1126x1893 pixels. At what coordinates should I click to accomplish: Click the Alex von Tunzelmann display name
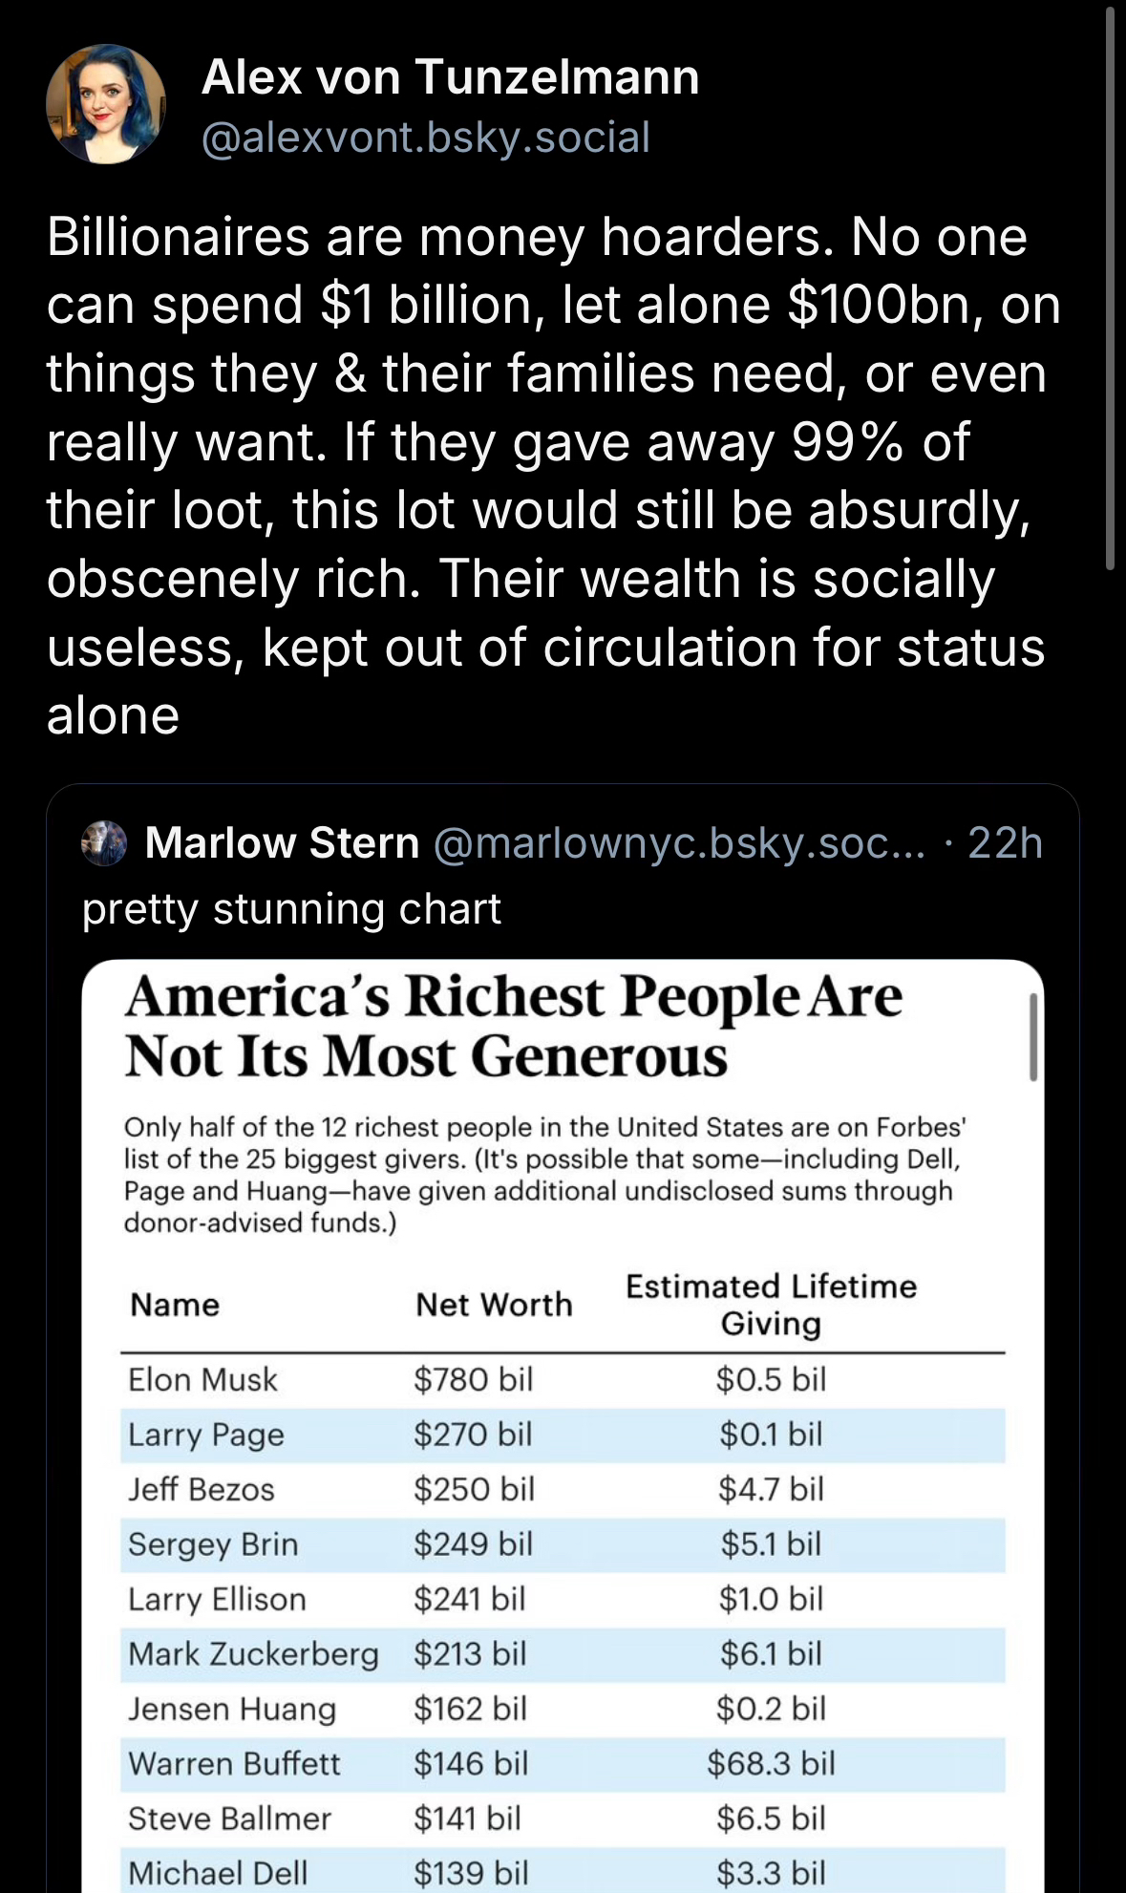450,76
